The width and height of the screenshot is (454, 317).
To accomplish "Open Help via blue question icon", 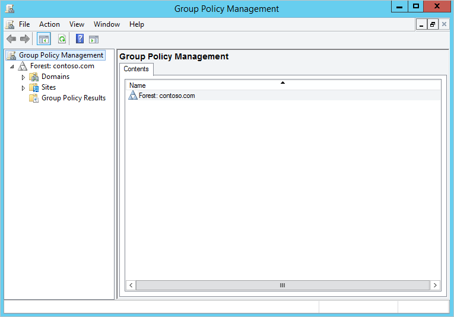I will pos(80,39).
